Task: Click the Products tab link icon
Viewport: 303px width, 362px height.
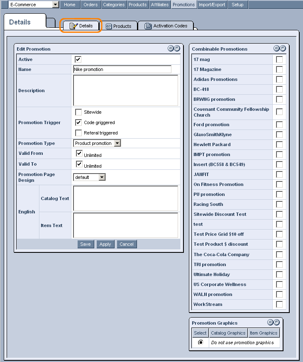Action: [109, 26]
